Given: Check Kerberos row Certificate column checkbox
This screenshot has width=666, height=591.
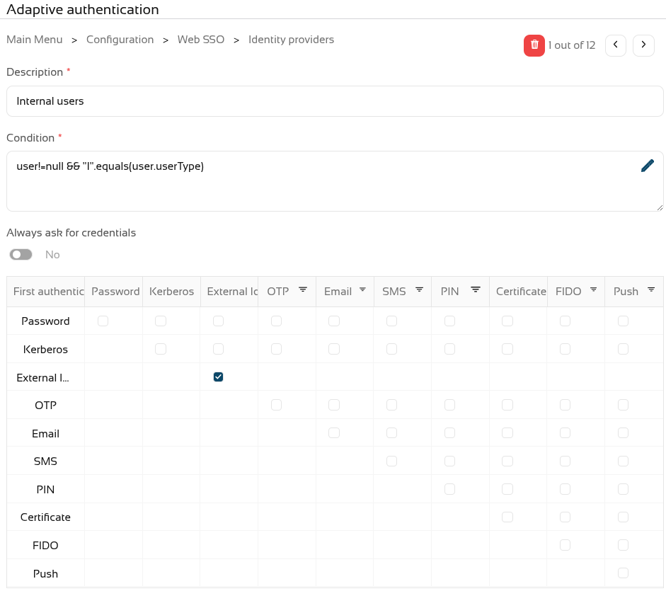Looking at the screenshot, I should 507,349.
